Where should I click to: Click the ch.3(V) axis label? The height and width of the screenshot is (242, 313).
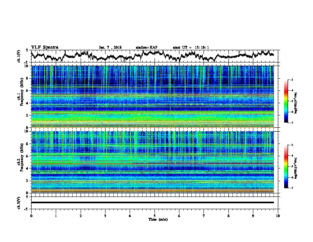click(19, 203)
